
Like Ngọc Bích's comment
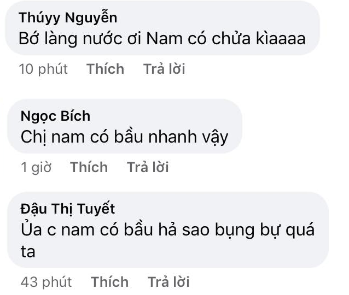[x=89, y=167]
